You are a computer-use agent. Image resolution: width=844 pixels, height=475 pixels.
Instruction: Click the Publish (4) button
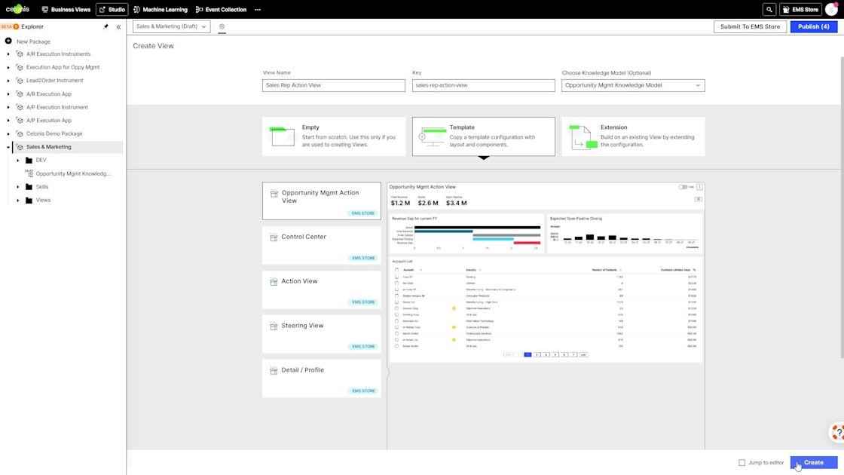pyautogui.click(x=813, y=26)
